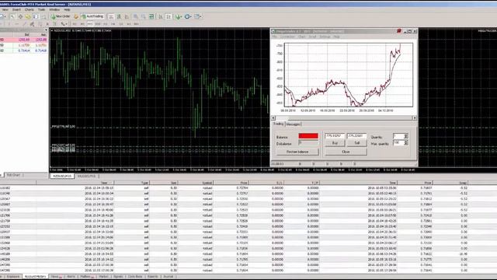Open the Strategy Tester icon
The image size is (497, 280).
pyautogui.click(x=43, y=16)
